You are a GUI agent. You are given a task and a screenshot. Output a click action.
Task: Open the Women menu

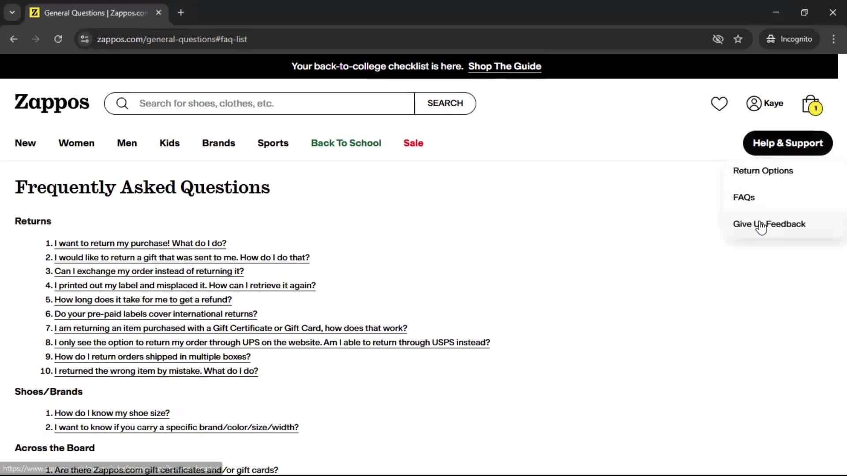point(76,143)
